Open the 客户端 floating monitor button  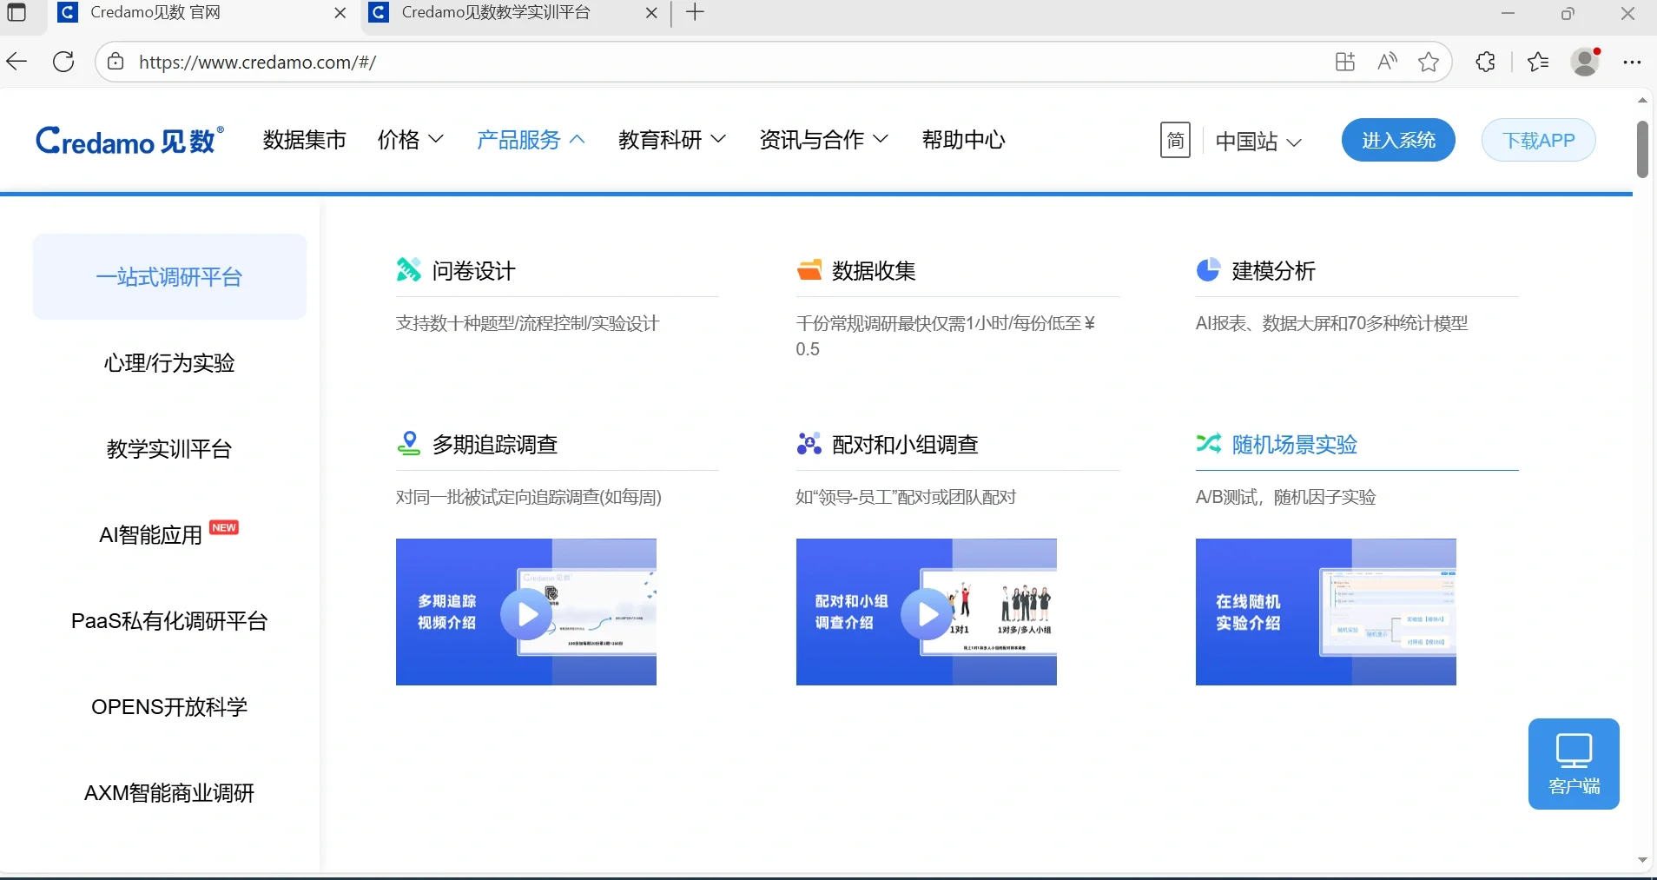click(x=1574, y=764)
